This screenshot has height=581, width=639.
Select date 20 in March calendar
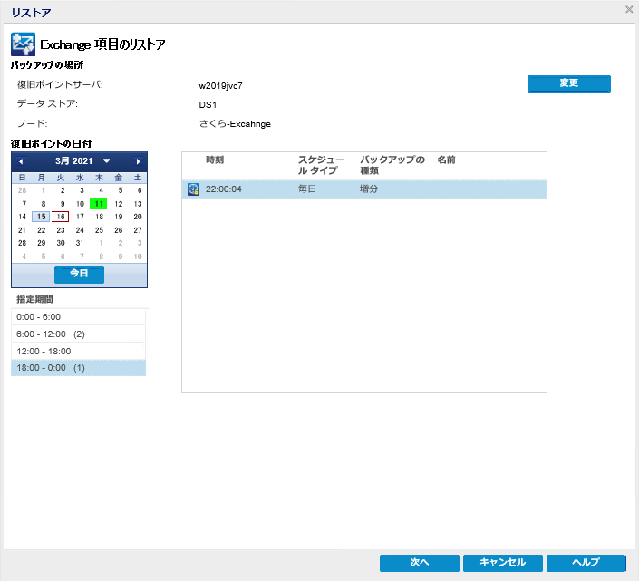[x=138, y=217]
